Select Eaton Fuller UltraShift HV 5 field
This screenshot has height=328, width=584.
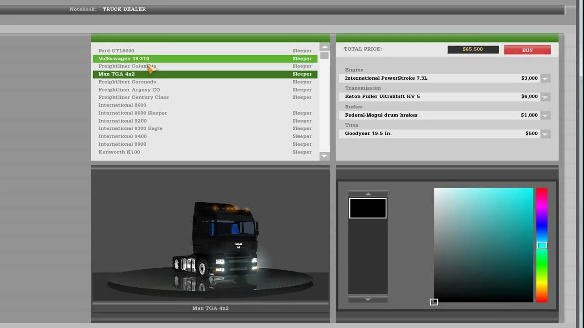(x=439, y=97)
